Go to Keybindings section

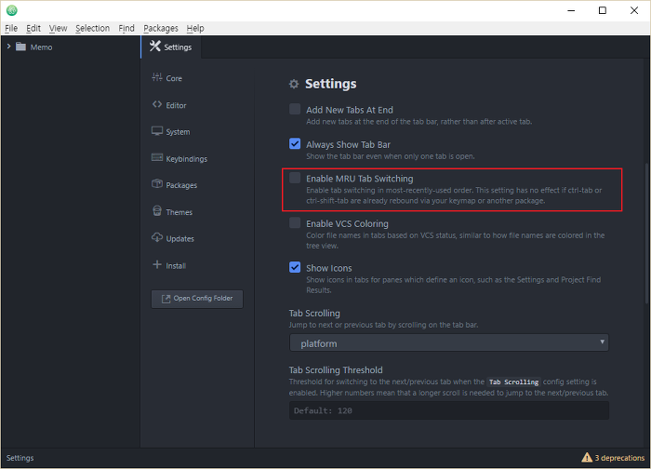(x=186, y=159)
